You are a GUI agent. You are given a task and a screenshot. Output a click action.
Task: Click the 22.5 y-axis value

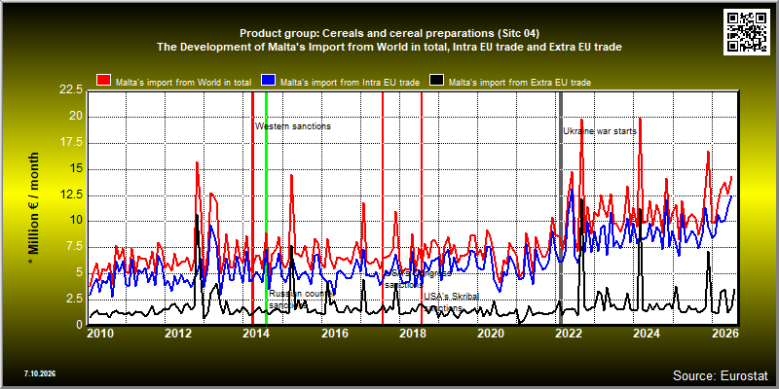(x=73, y=90)
